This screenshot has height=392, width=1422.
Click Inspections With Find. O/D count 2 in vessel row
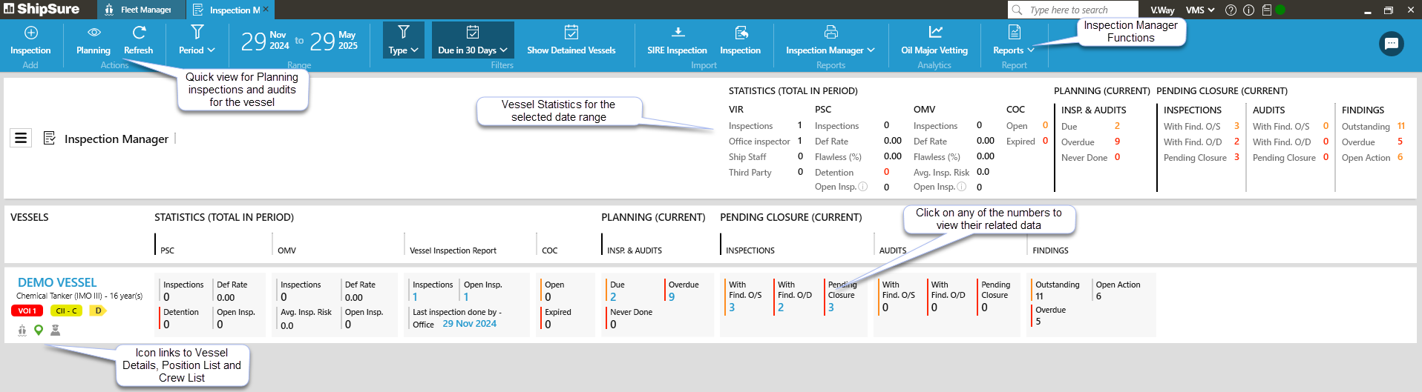click(781, 308)
